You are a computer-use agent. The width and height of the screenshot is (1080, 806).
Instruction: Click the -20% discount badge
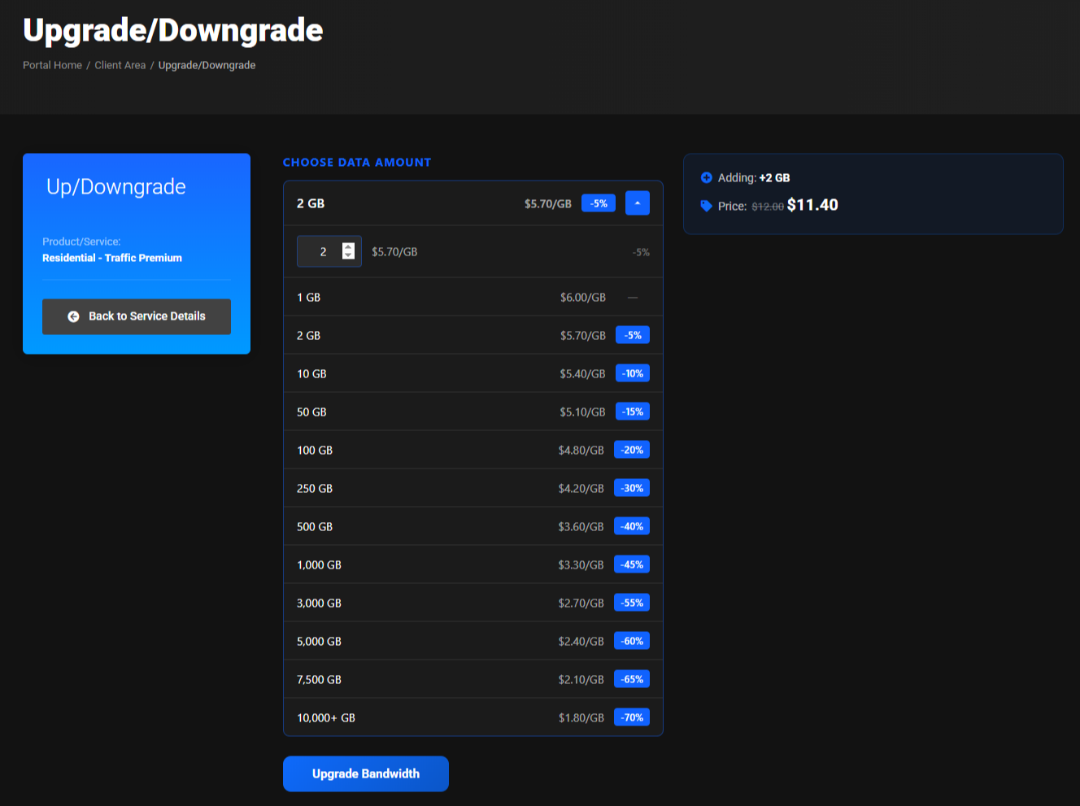pos(632,450)
